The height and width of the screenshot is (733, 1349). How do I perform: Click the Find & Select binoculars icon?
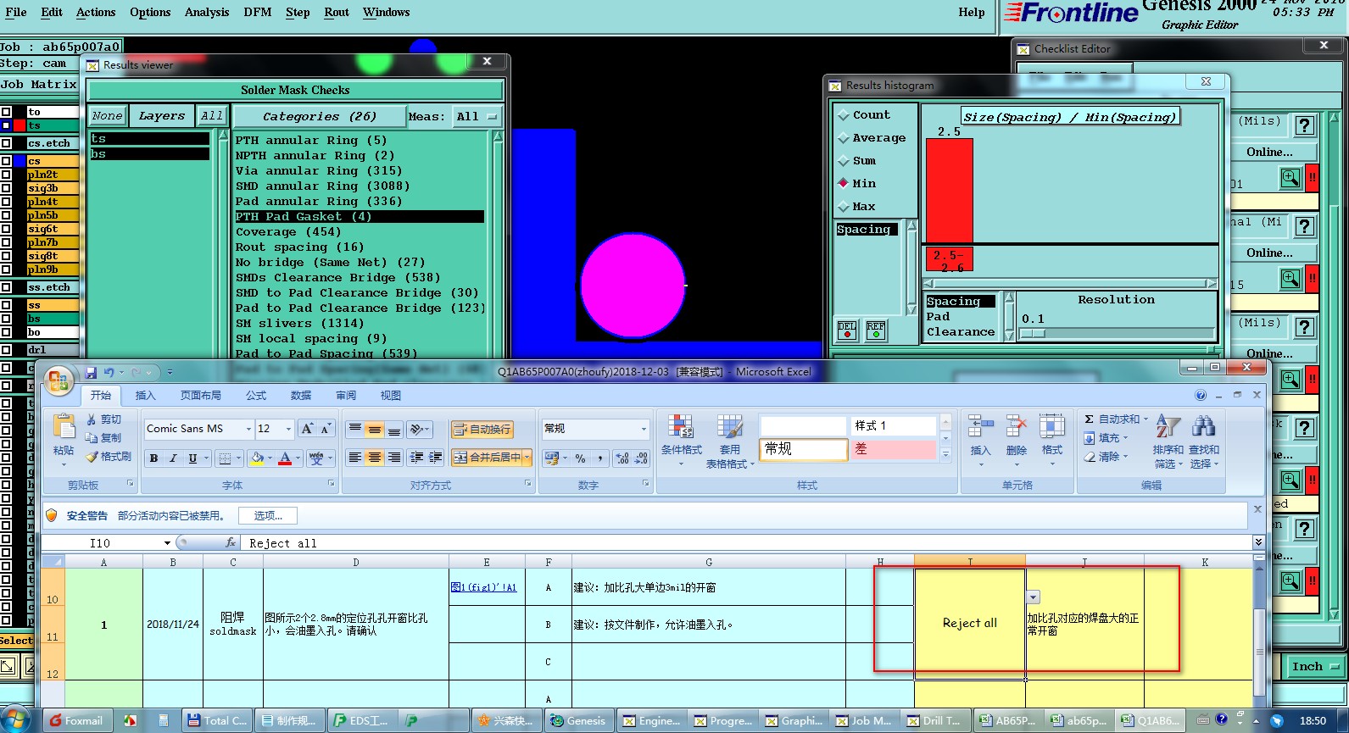pyautogui.click(x=1203, y=427)
